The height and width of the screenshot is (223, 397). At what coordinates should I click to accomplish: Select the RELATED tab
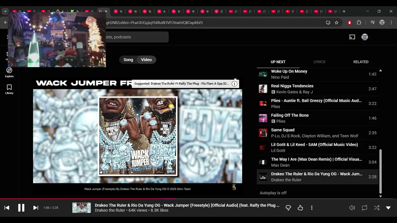tap(361, 62)
